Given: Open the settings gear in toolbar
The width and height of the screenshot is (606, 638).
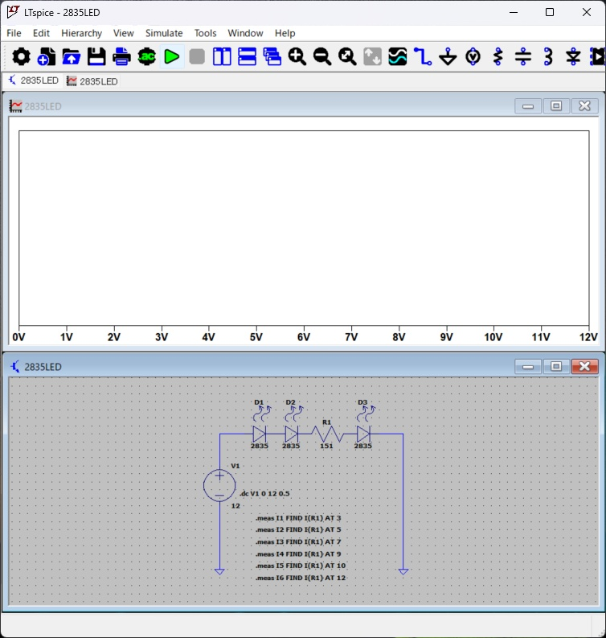Looking at the screenshot, I should [21, 56].
